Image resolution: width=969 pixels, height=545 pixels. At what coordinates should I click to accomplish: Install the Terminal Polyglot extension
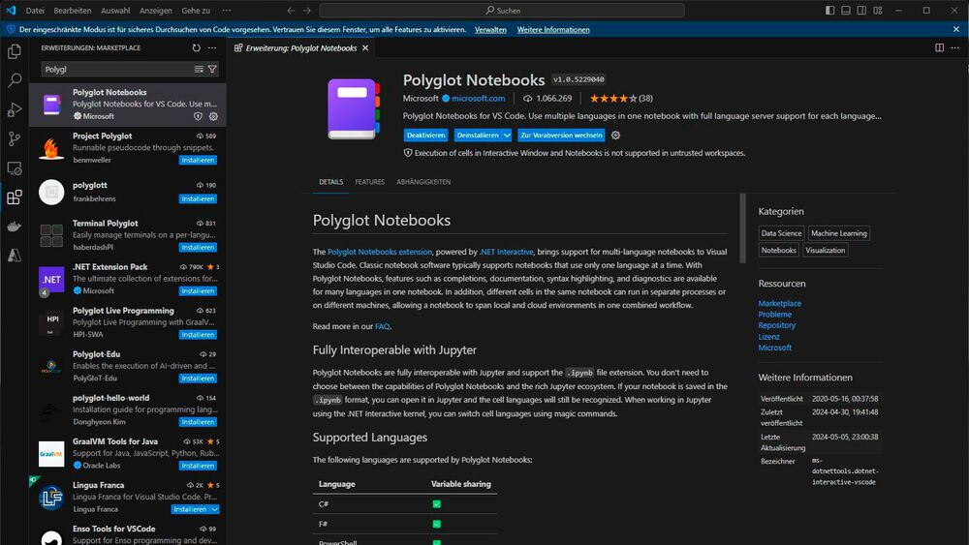coord(198,248)
